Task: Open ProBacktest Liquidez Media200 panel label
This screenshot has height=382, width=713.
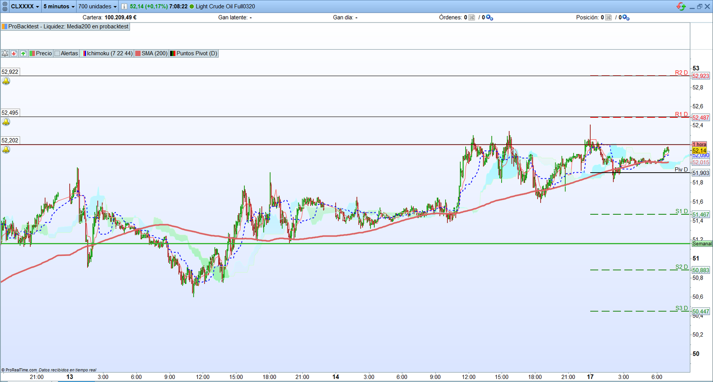Action: point(65,27)
